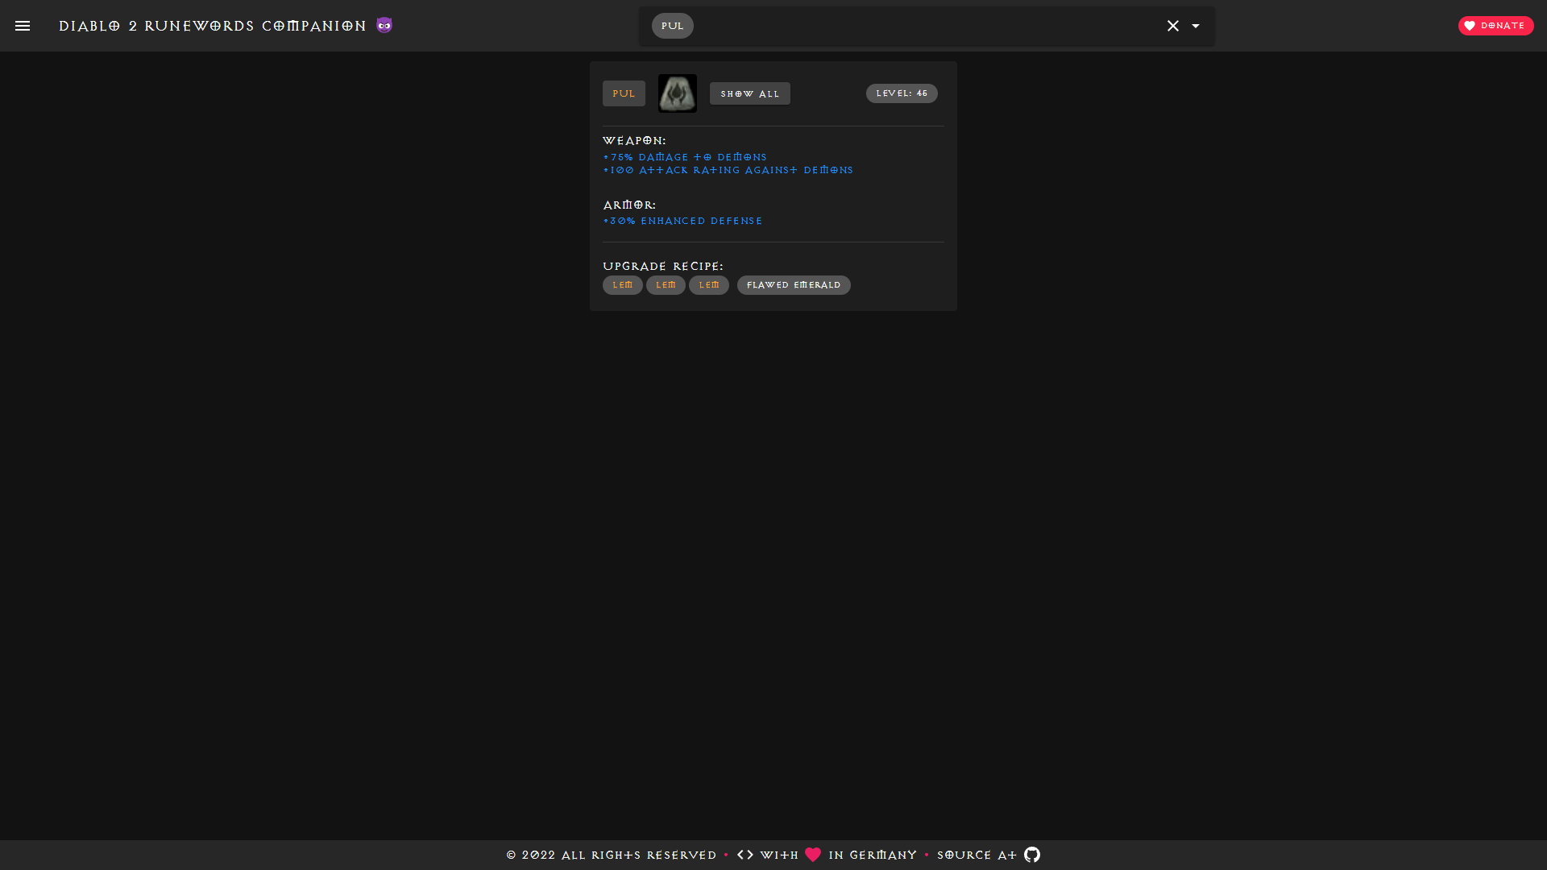This screenshot has height=870, width=1547.
Task: Expand the rune search dropdown arrow
Action: coord(1196,26)
